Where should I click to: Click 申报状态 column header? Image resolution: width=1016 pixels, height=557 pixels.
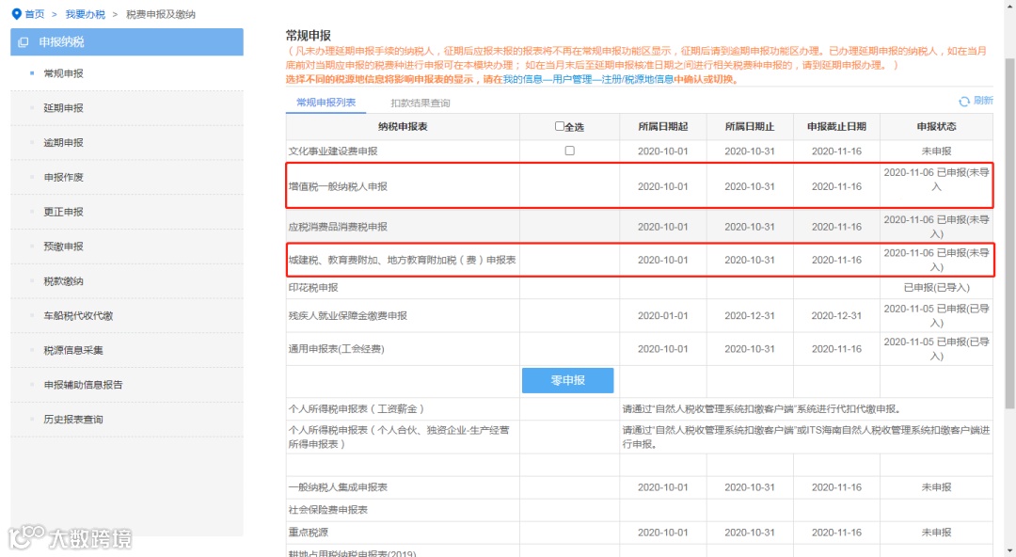click(936, 126)
